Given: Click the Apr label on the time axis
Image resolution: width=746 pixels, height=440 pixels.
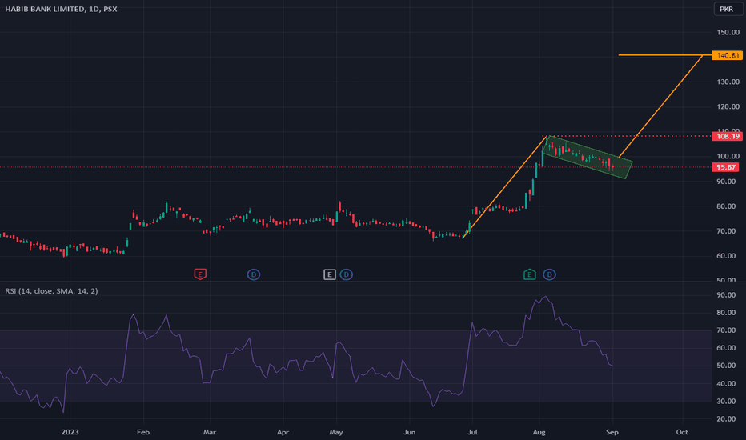Looking at the screenshot, I should pyautogui.click(x=283, y=432).
